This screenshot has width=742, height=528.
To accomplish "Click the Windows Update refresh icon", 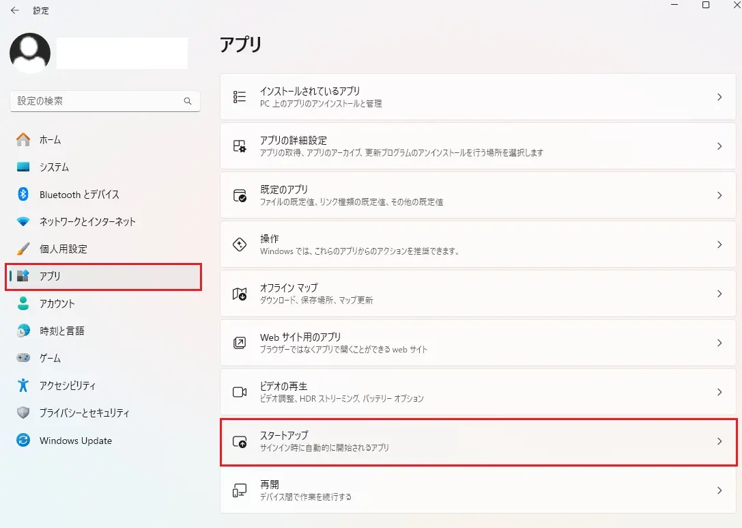I will tap(23, 440).
